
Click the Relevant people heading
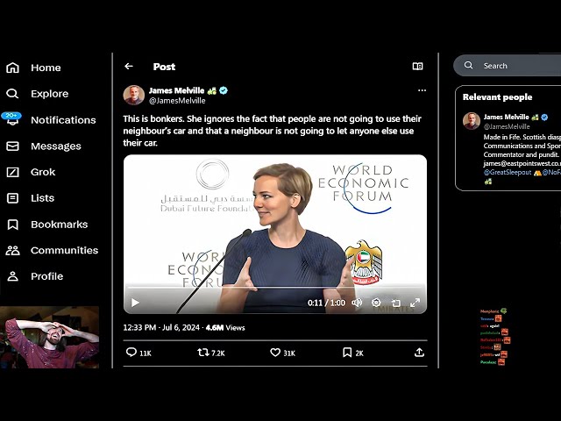tap(497, 97)
